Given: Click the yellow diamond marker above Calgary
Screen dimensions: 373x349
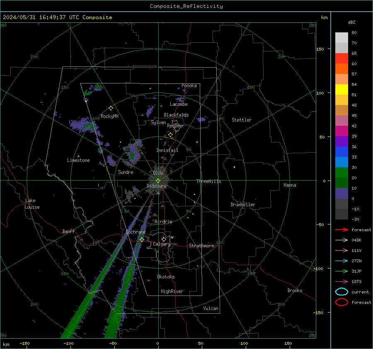Looking at the screenshot, I should pos(164,239).
